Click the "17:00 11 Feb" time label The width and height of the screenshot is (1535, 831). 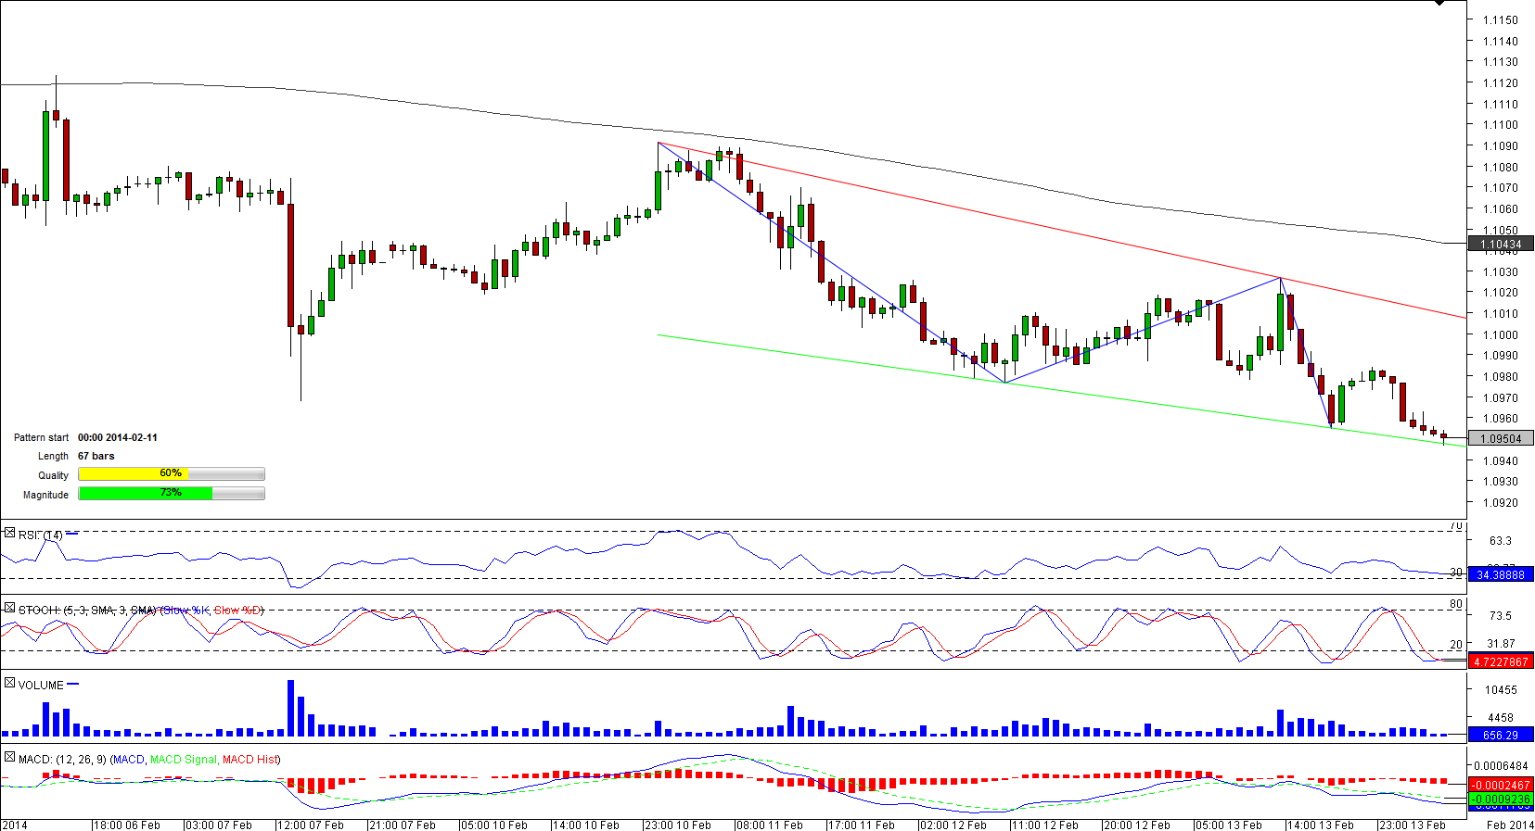(862, 825)
